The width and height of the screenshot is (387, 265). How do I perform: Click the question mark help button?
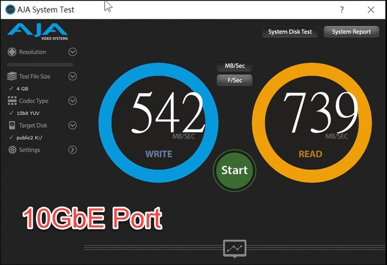pos(342,10)
